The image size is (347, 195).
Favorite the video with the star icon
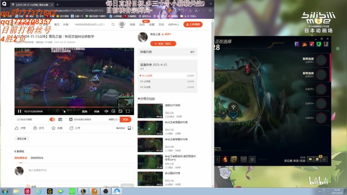pyautogui.click(x=53, y=128)
